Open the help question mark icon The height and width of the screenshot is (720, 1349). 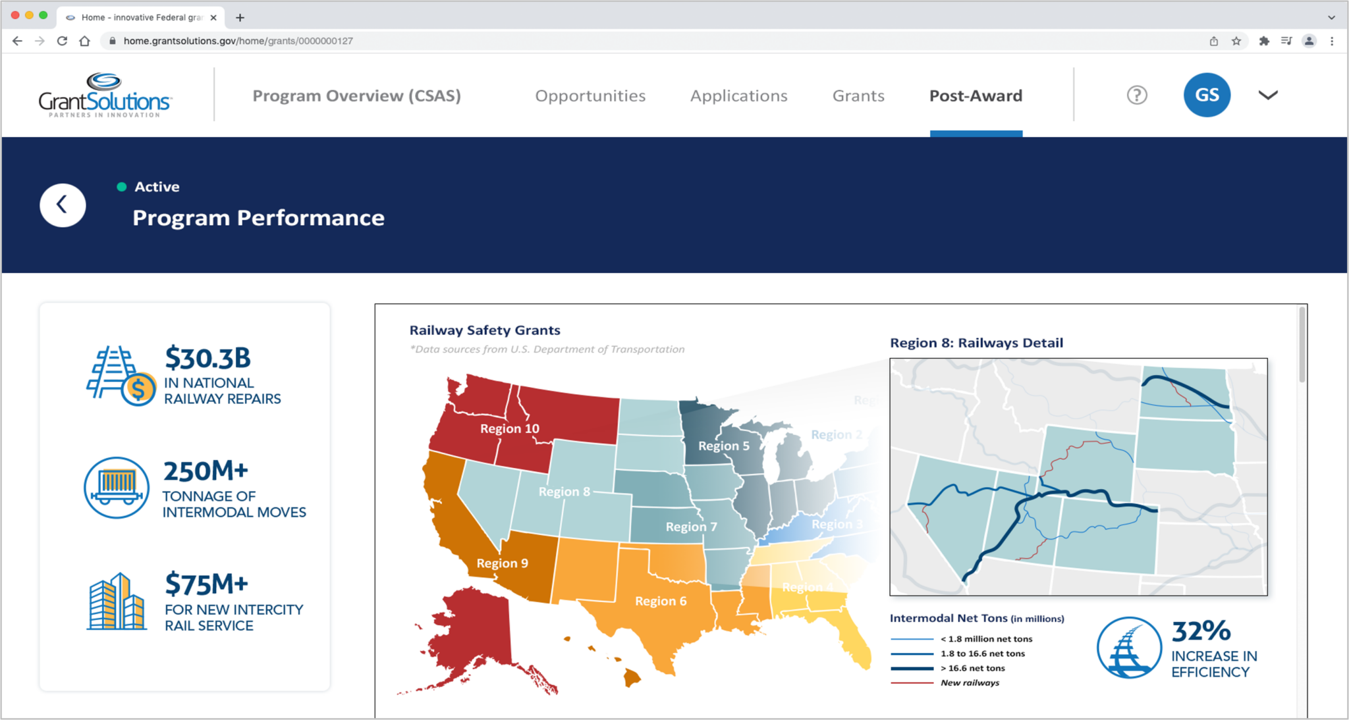click(1136, 95)
